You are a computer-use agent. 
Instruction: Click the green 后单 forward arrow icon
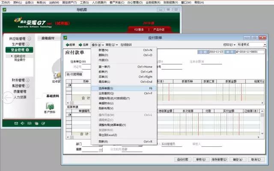[x=80, y=45]
